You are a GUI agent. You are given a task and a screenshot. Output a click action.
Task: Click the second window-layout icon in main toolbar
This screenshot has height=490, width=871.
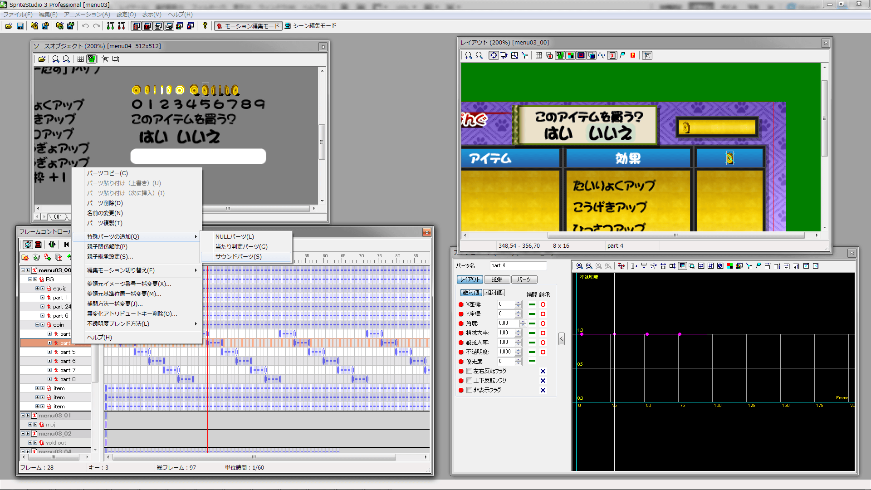coord(147,26)
